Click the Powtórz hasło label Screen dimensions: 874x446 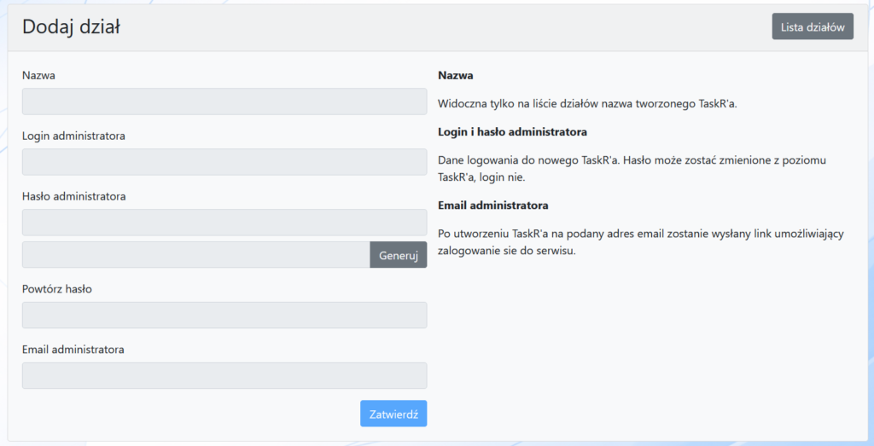(57, 288)
